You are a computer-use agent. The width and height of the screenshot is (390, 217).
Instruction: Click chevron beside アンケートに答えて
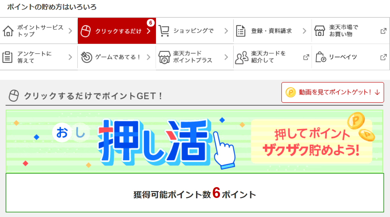pyautogui.click(x=70, y=57)
